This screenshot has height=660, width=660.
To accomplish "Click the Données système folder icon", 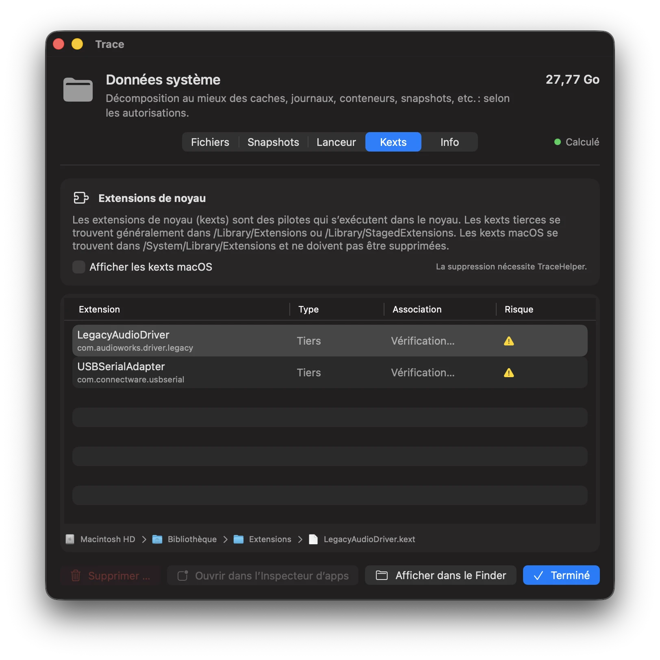I will pos(78,89).
